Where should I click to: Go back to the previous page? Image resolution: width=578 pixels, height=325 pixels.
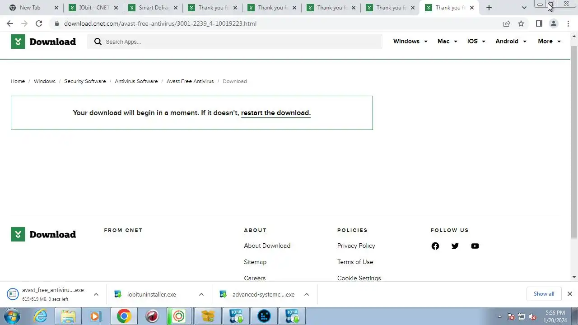click(x=10, y=23)
